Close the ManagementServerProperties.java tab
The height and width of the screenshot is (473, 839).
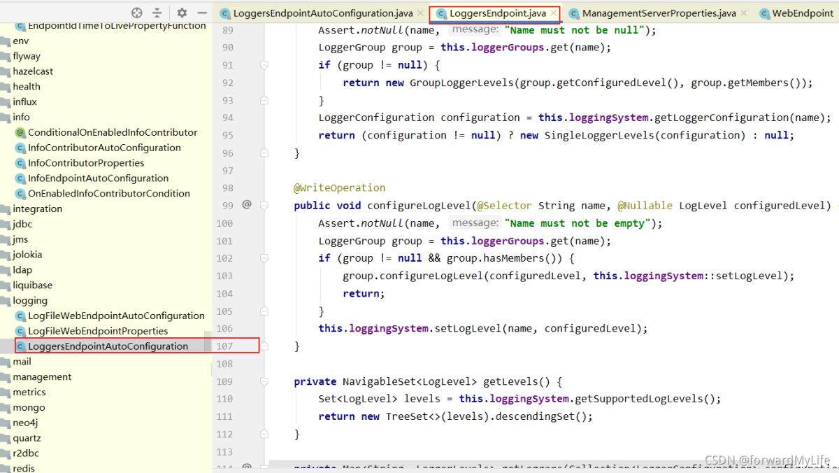coord(743,13)
